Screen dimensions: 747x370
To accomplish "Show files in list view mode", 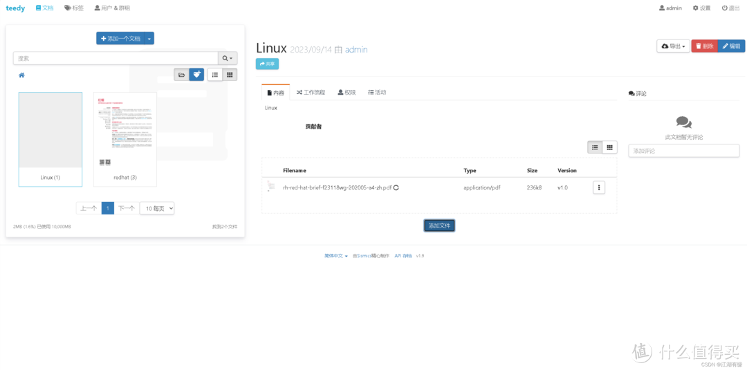I will pyautogui.click(x=595, y=147).
